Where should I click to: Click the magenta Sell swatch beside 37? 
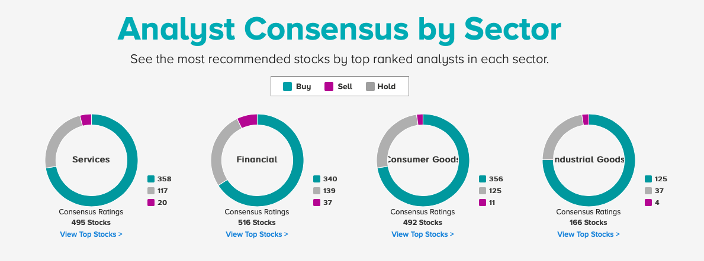[317, 203]
